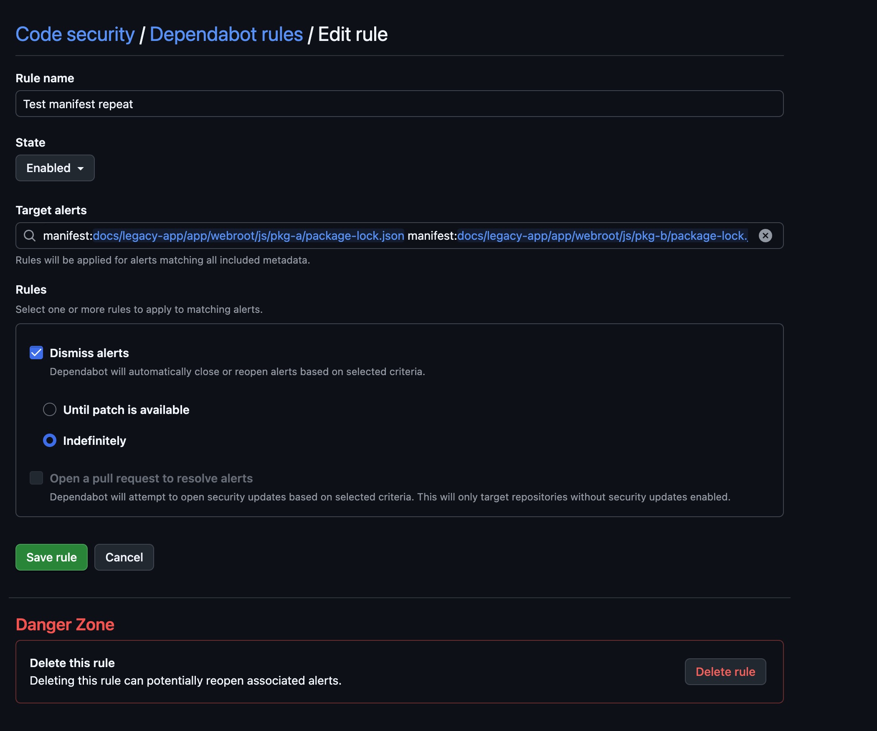
Task: Click the Rules section heading
Action: pos(31,289)
